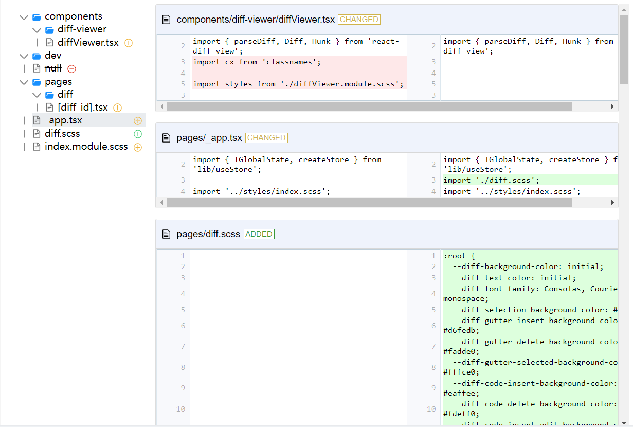This screenshot has width=633, height=427.
Task: Click the components folder icon
Action: [37, 17]
